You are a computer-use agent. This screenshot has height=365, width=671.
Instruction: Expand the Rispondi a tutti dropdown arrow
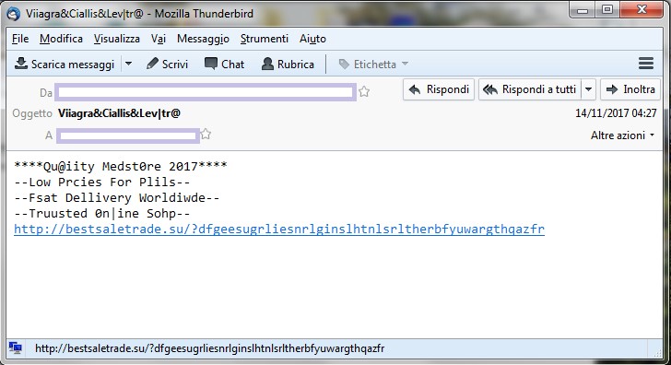coord(588,89)
